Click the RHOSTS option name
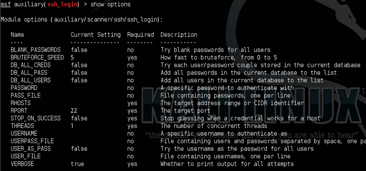Viewport: 366px width, 171px height. tap(21, 103)
